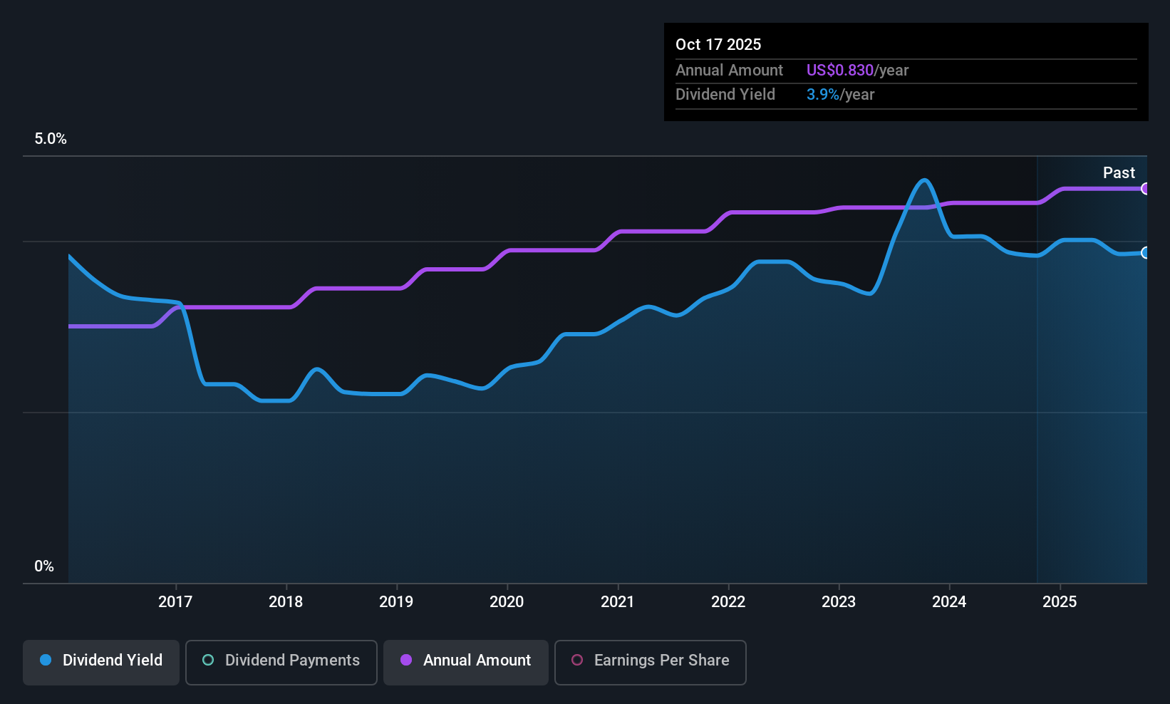Screen dimensions: 1170x704
Task: Click the blue endpoint marker on the Dividend Yield line
Action: pyautogui.click(x=1146, y=253)
